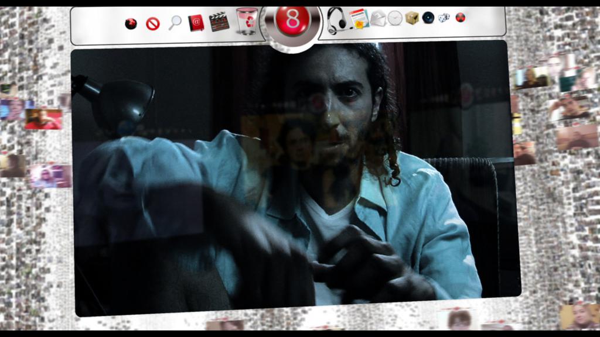This screenshot has width=600, height=337.
Task: Open search with the magnifying glass
Action: point(175,23)
